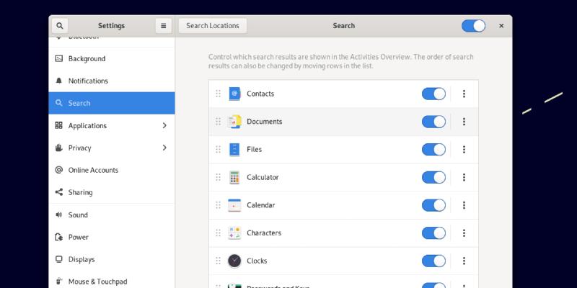Viewport: 577px width, 288px height.
Task: Click the Calculator app icon
Action: (234, 177)
